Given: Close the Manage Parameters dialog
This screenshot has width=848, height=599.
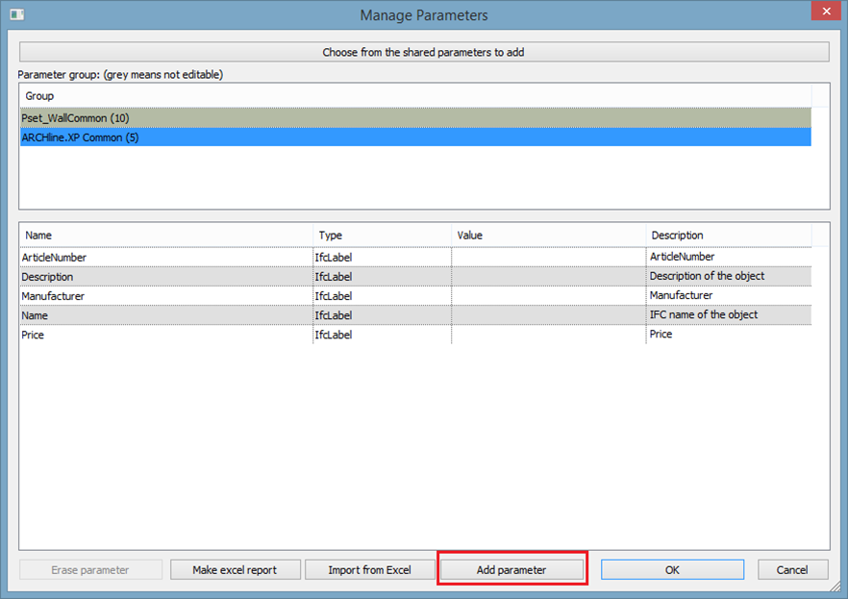Looking at the screenshot, I should click(823, 13).
